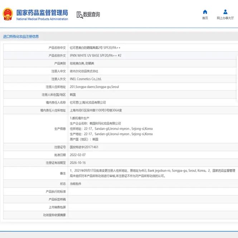
Task: Click validity date 2026-10-16
Action: point(78,163)
